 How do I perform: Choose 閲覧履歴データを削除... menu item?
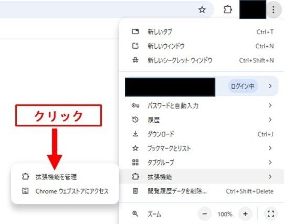pyautogui.click(x=202, y=191)
